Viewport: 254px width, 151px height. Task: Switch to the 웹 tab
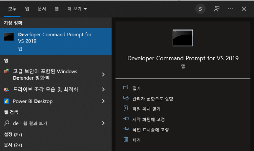coord(56,9)
